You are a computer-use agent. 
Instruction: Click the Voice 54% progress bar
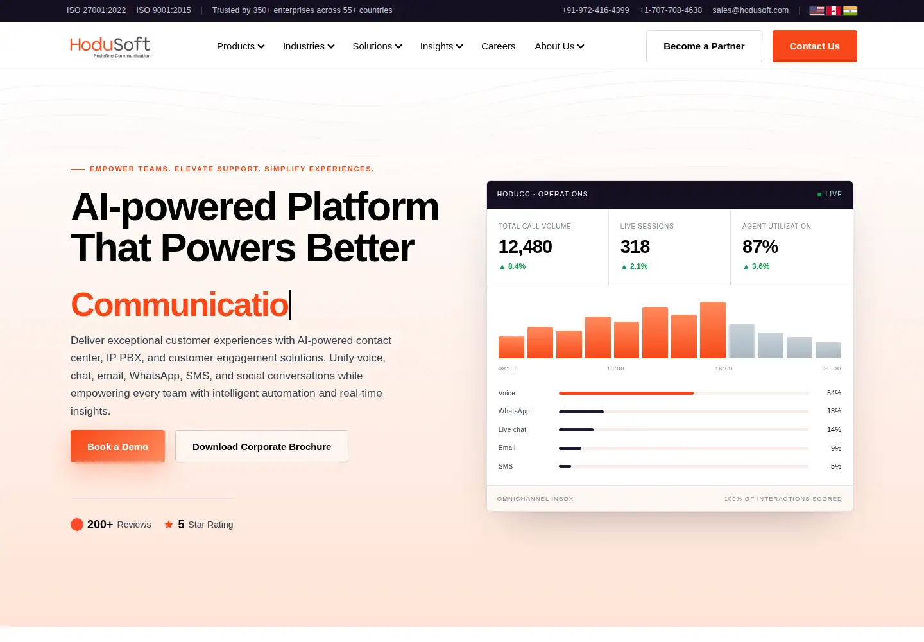(683, 393)
